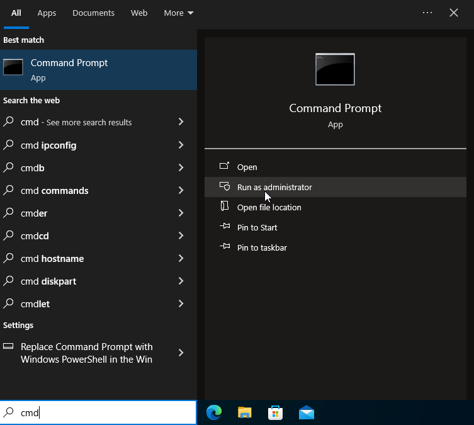Choose Pin to Start
Screen dimensions: 474x425
coord(336,227)
